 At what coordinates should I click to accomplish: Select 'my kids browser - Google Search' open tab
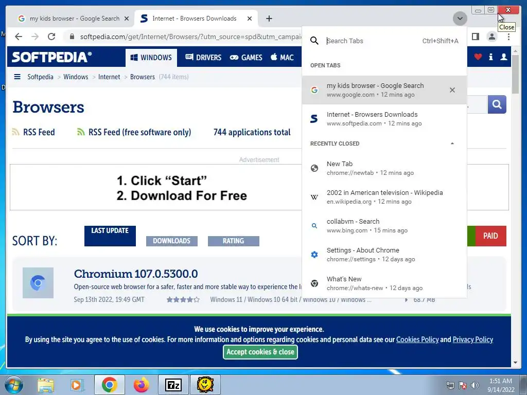(x=384, y=90)
